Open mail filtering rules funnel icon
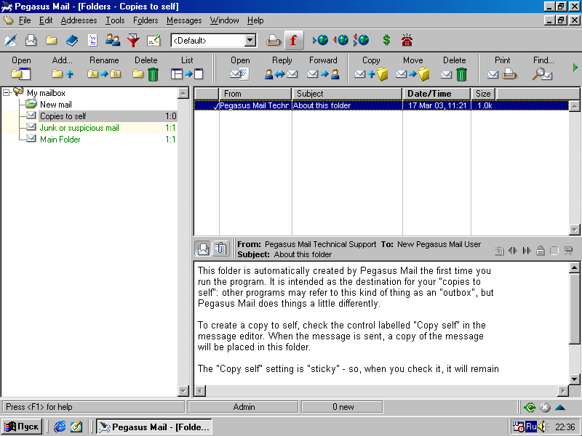 point(133,40)
